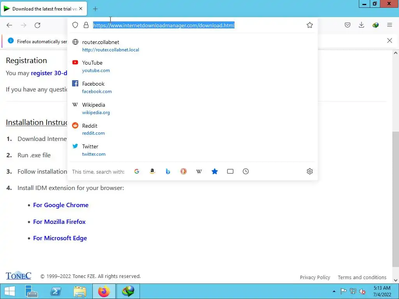The height and width of the screenshot is (299, 399).
Task: Open File Explorer from the taskbar
Action: [x=79, y=291]
